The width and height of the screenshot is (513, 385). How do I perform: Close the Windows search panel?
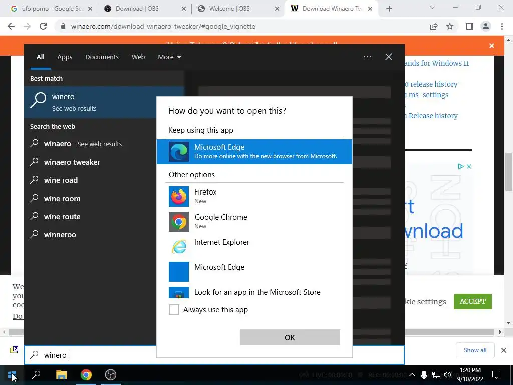tap(388, 57)
